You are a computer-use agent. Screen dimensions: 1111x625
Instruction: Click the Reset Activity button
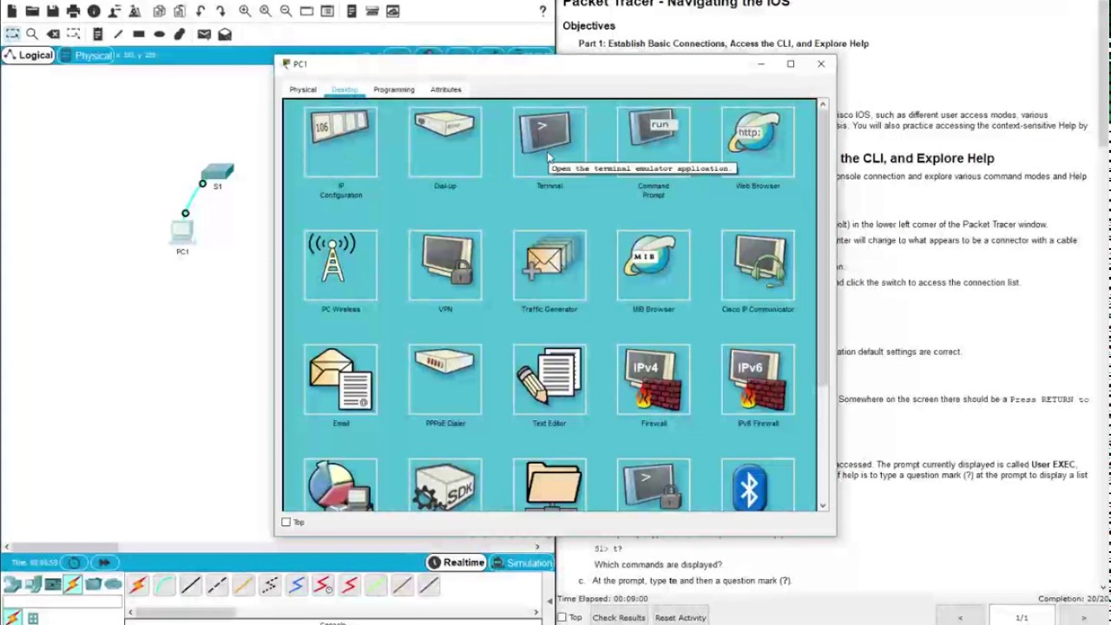680,617
